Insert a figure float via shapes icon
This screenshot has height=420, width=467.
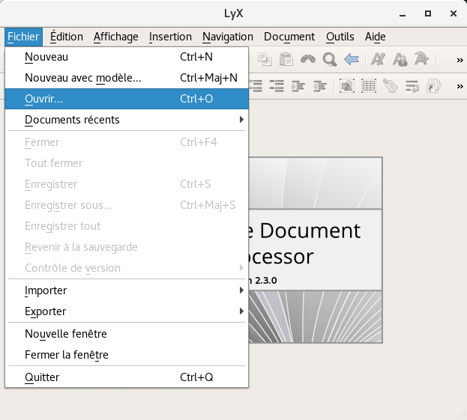tap(347, 86)
